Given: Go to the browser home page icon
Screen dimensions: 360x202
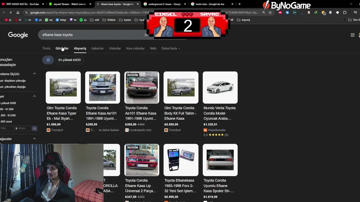Looking at the screenshot, I should click(x=18, y=13).
